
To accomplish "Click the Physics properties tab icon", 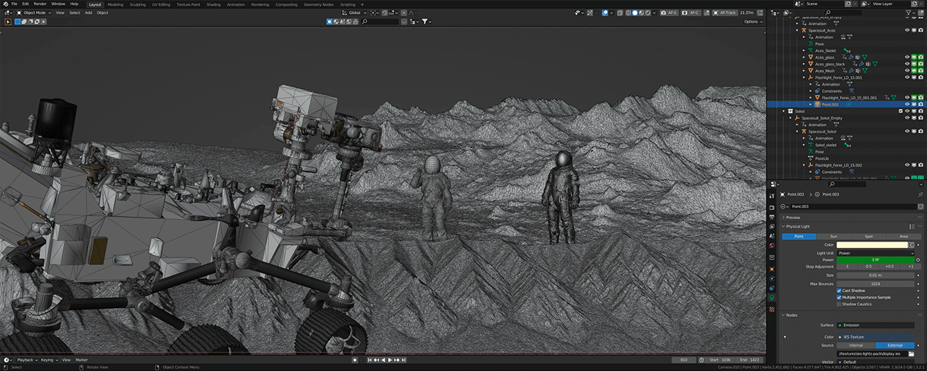I will [771, 278].
